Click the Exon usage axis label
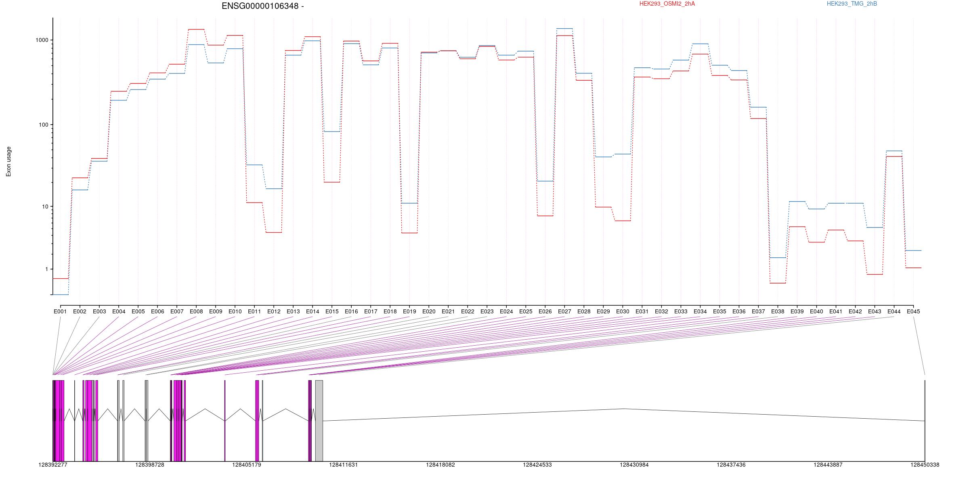Screen dimensions: 969x484 (x=8, y=161)
